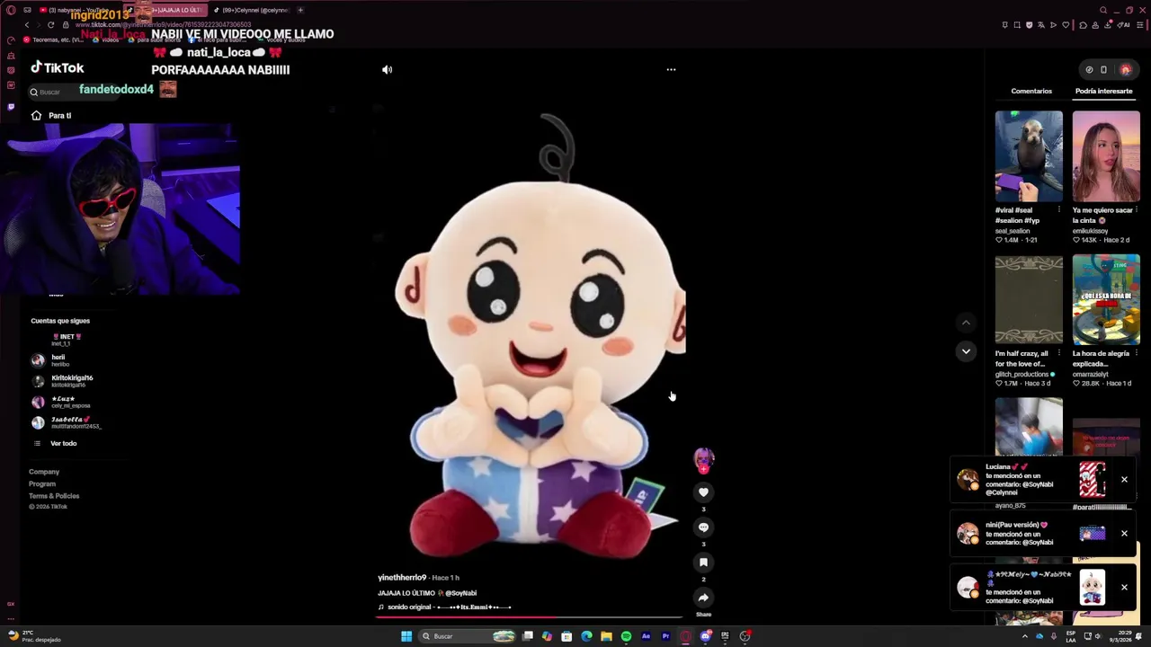Click the browser AI toolbar button

(x=1124, y=25)
